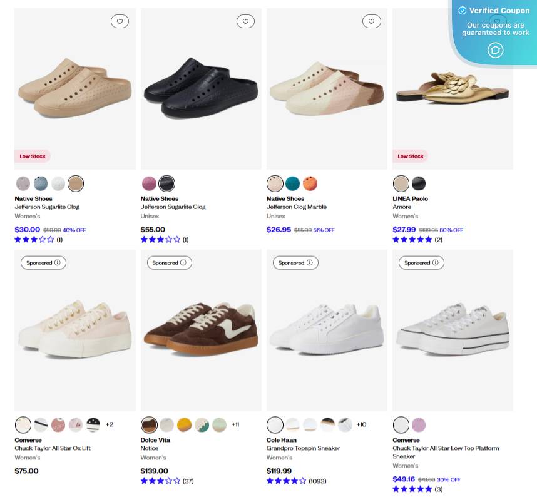Click the heart icon on the beige Jefferson Sugarlite Clog
Screen dimensions: 537x497
coord(120,21)
